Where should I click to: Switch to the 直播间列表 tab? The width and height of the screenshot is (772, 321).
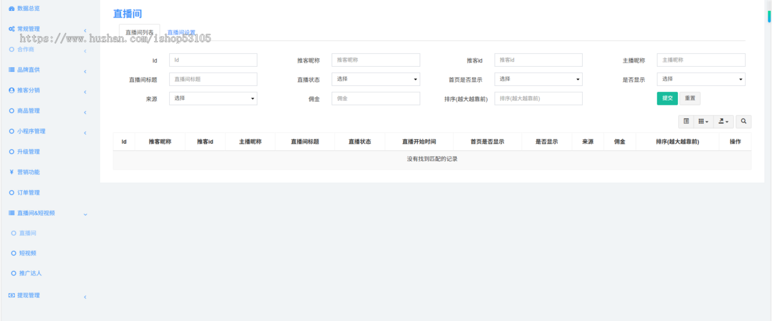click(x=140, y=32)
